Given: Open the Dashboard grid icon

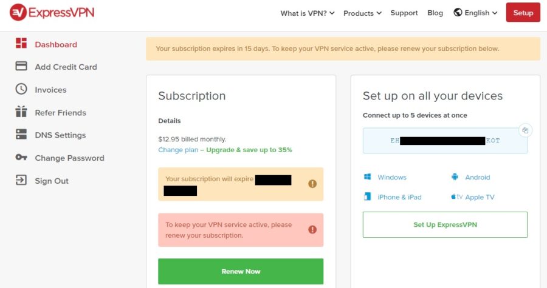Looking at the screenshot, I should click(x=21, y=44).
